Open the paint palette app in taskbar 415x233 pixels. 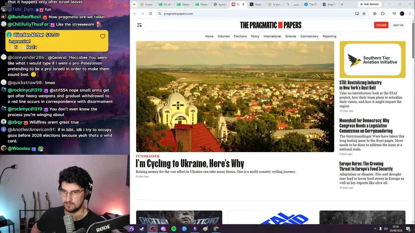(x=205, y=229)
